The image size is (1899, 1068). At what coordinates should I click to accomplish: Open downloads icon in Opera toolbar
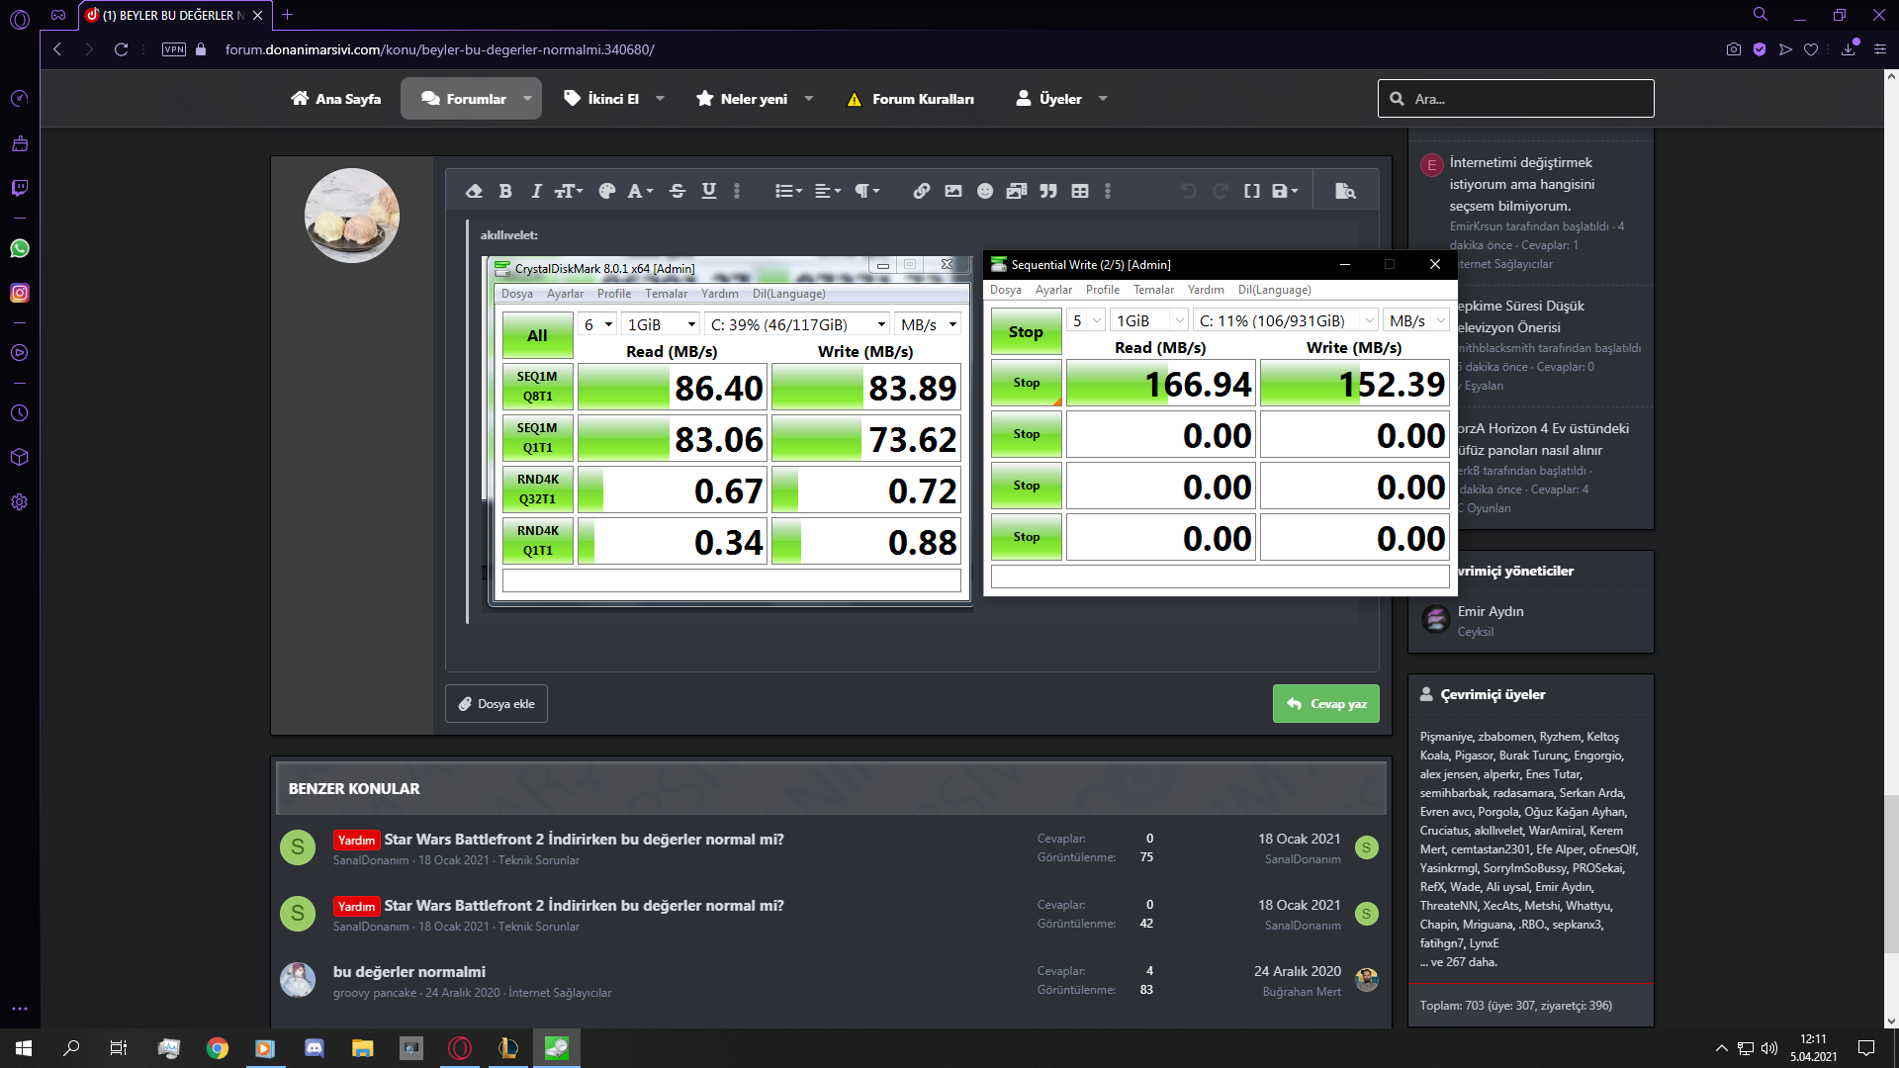[x=1848, y=49]
